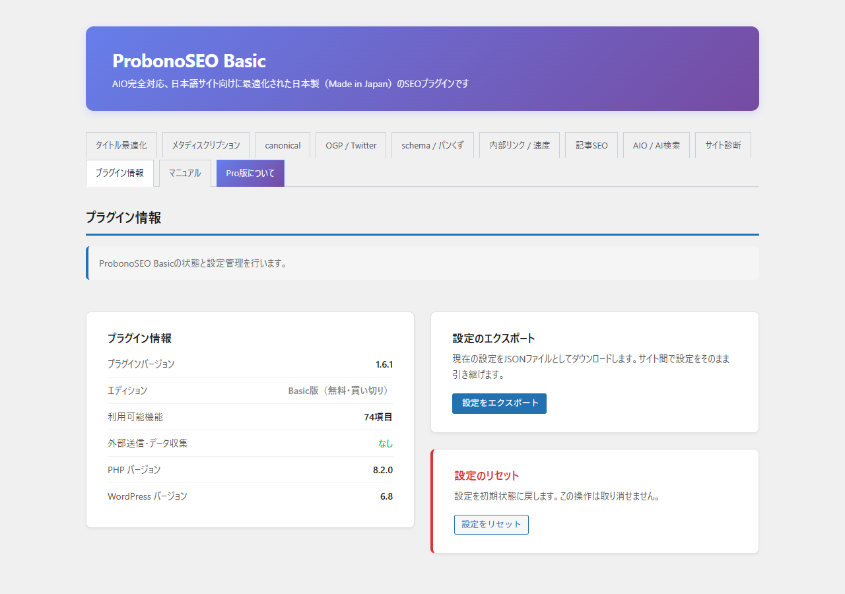Open the OGP / Twitter tab
845x594 pixels.
(351, 145)
